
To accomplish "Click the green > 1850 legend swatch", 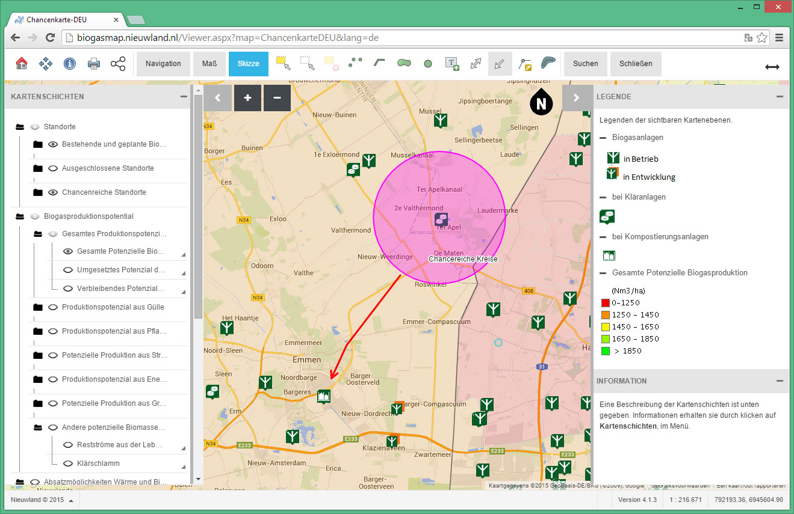I will point(605,351).
